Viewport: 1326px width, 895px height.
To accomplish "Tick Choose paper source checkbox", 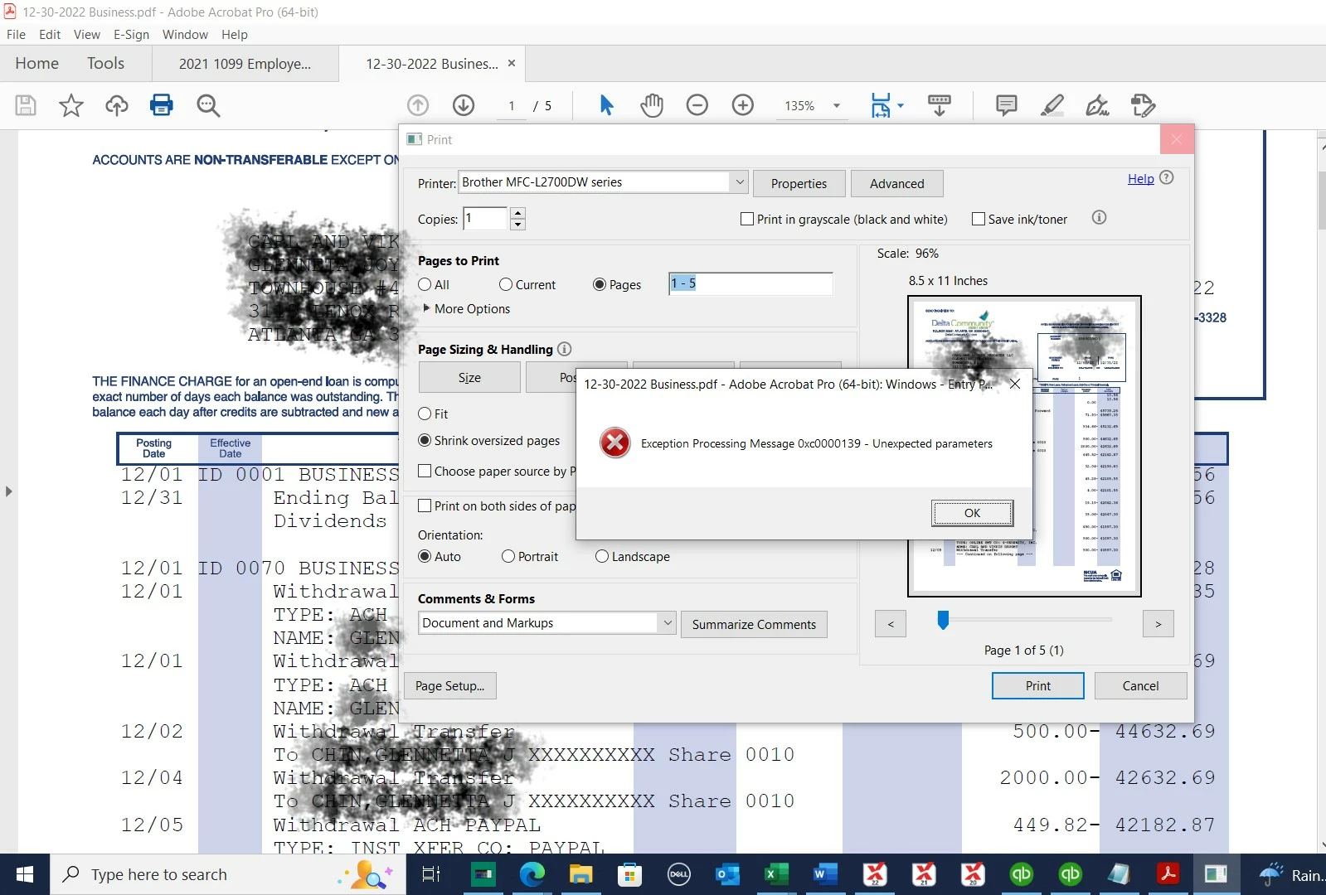I will click(425, 471).
